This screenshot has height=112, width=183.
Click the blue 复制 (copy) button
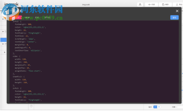[x=174, y=17]
